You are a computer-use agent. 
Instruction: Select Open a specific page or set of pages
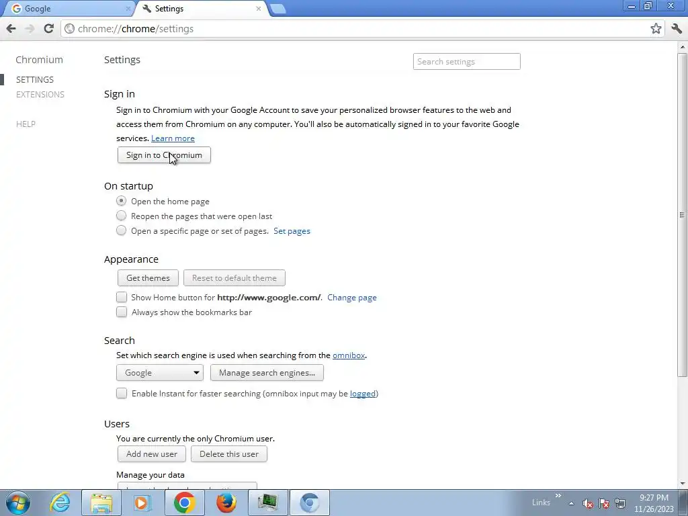point(121,231)
